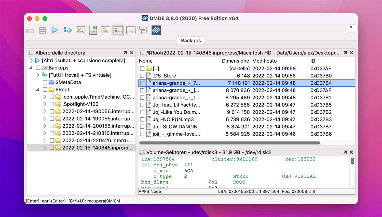The image size is (382, 217).
Task: Open help with the question mark button
Action: pos(351,28)
